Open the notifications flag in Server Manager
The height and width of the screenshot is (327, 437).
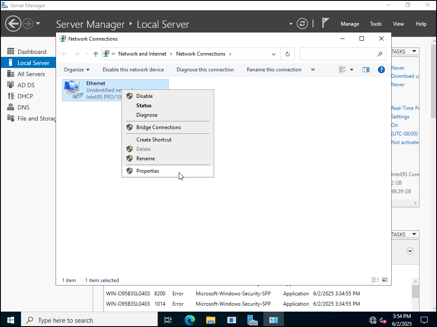point(325,23)
